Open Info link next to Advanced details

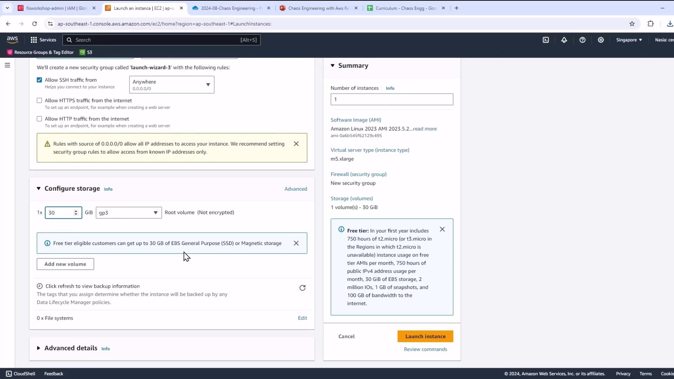(106, 349)
